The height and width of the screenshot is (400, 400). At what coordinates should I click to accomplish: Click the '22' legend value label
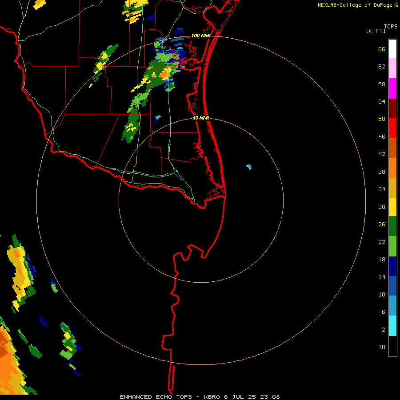(382, 242)
